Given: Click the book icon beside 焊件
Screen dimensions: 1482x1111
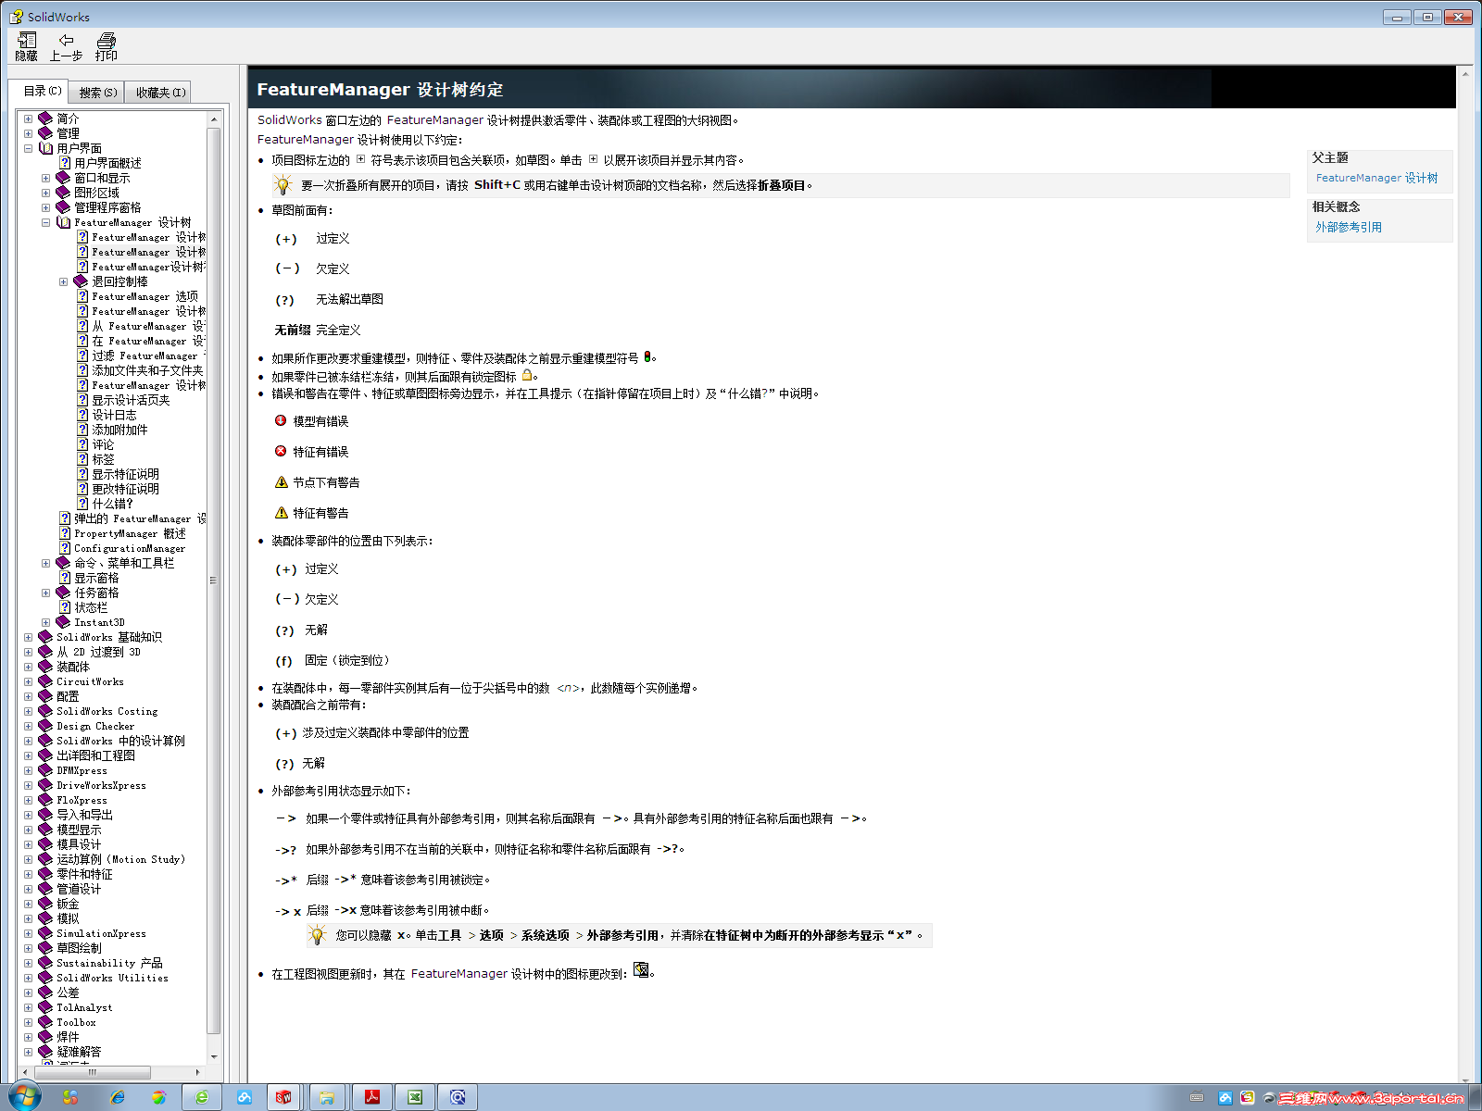Looking at the screenshot, I should coord(45,1037).
